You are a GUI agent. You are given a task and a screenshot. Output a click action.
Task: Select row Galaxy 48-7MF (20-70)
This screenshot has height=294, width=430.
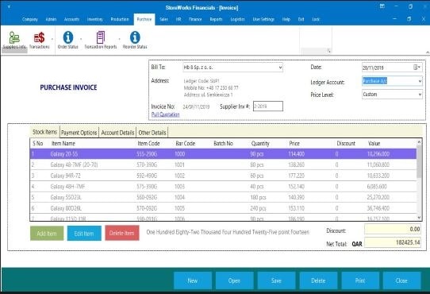(x=223, y=164)
